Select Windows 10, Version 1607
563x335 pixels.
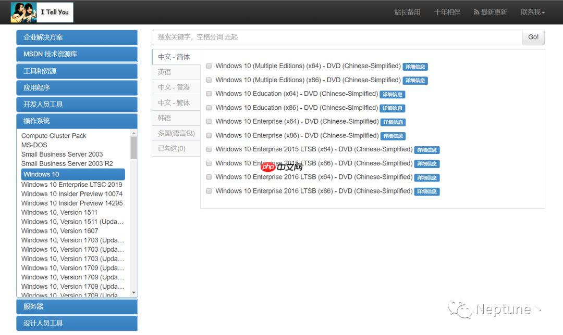coord(59,231)
